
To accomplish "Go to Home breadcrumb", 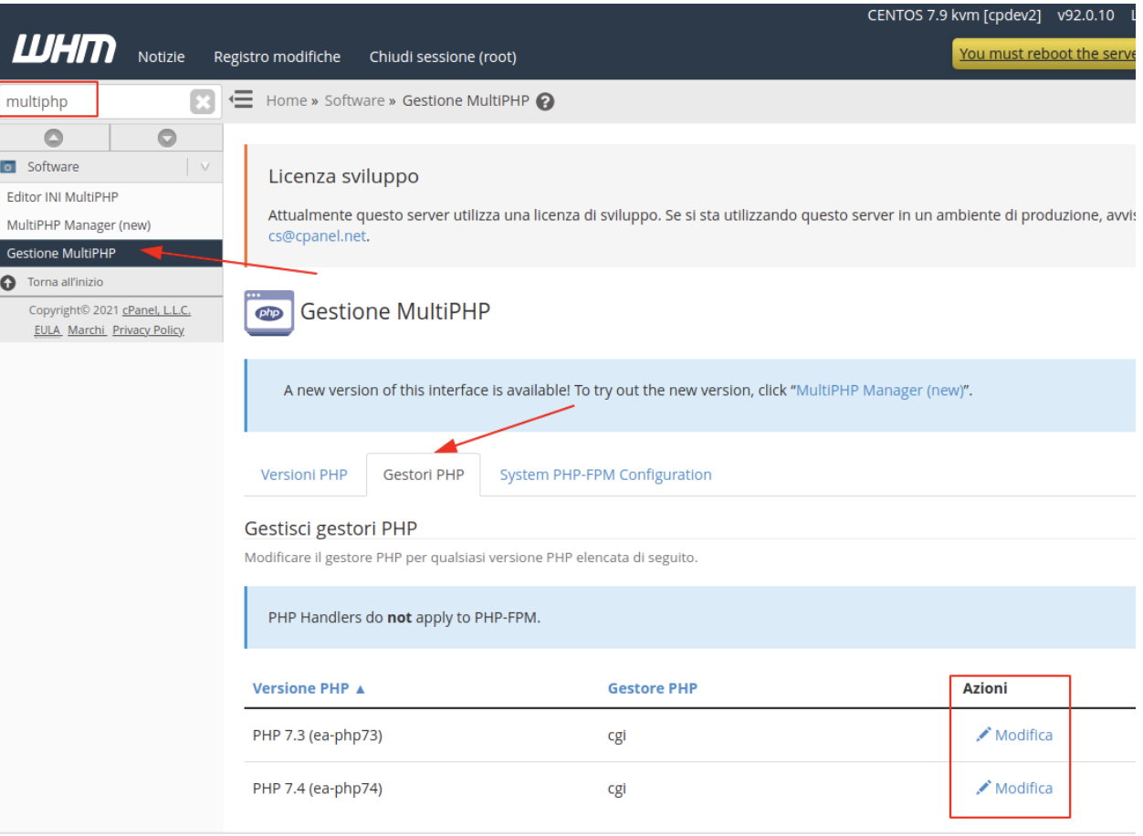I will [x=286, y=100].
